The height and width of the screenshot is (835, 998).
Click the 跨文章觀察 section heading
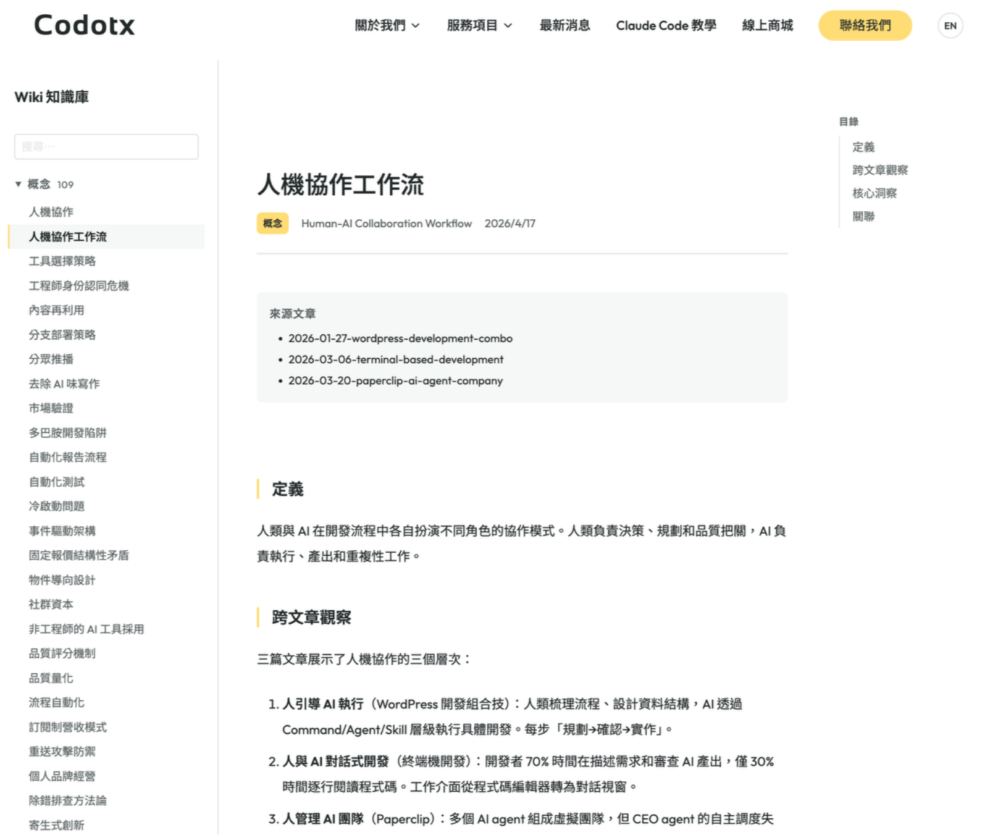click(311, 617)
